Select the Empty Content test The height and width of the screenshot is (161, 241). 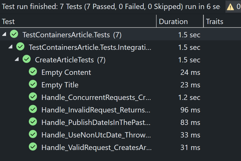click(66, 72)
